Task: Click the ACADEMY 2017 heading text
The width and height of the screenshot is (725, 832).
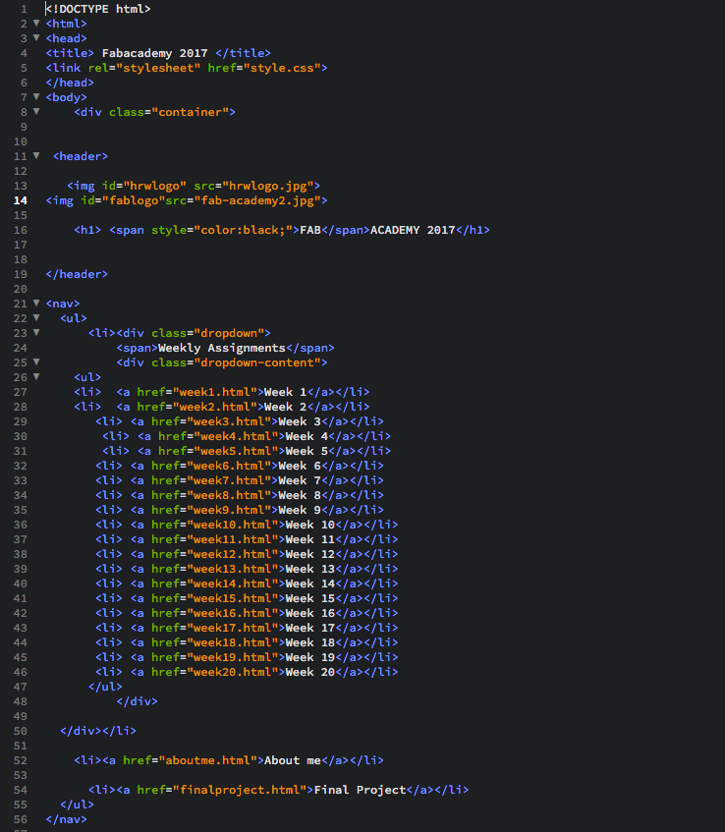Action: point(413,230)
